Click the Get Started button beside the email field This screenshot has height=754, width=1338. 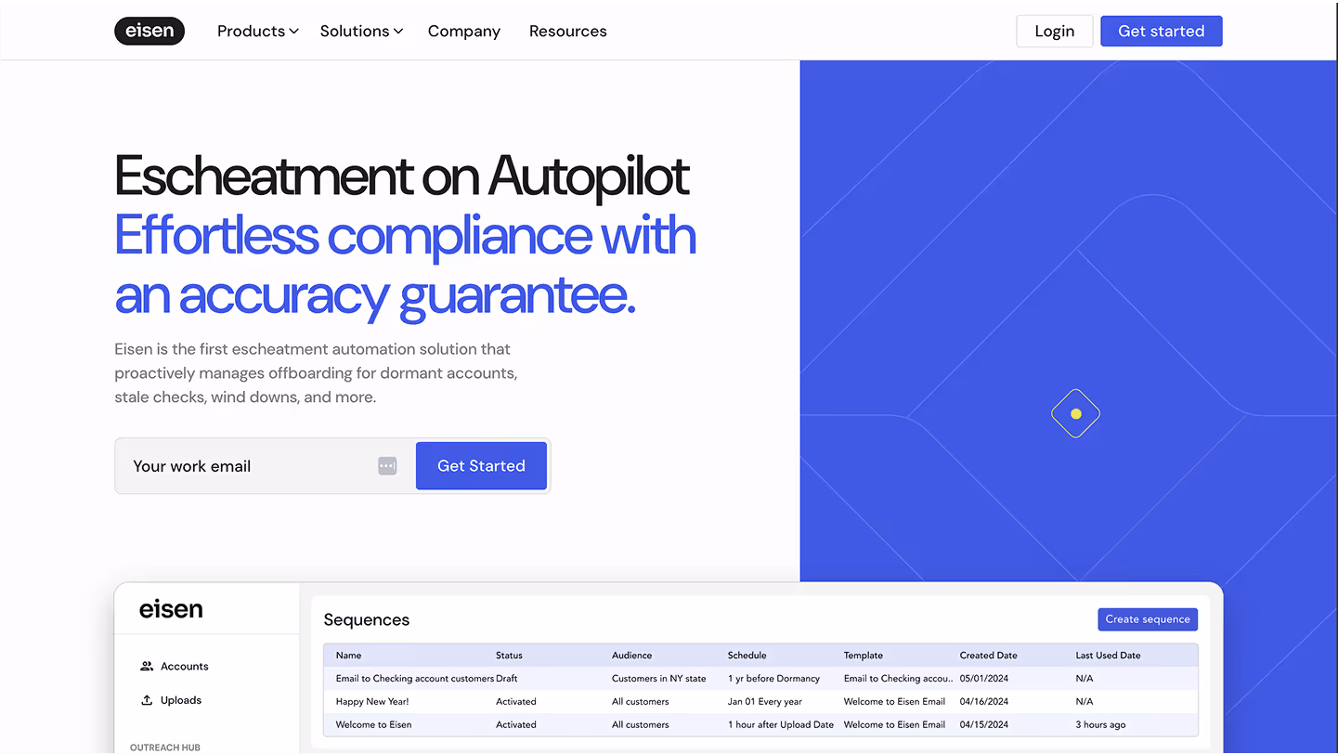coord(481,466)
